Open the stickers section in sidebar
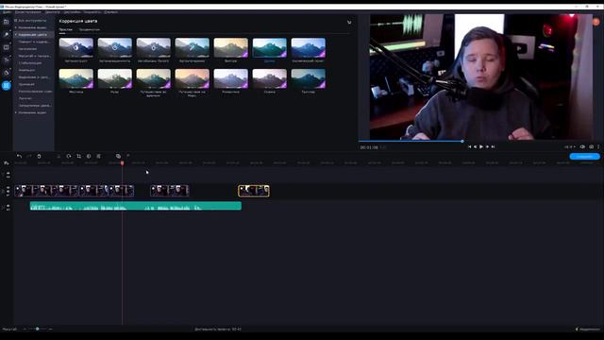The width and height of the screenshot is (604, 340). (x=7, y=73)
